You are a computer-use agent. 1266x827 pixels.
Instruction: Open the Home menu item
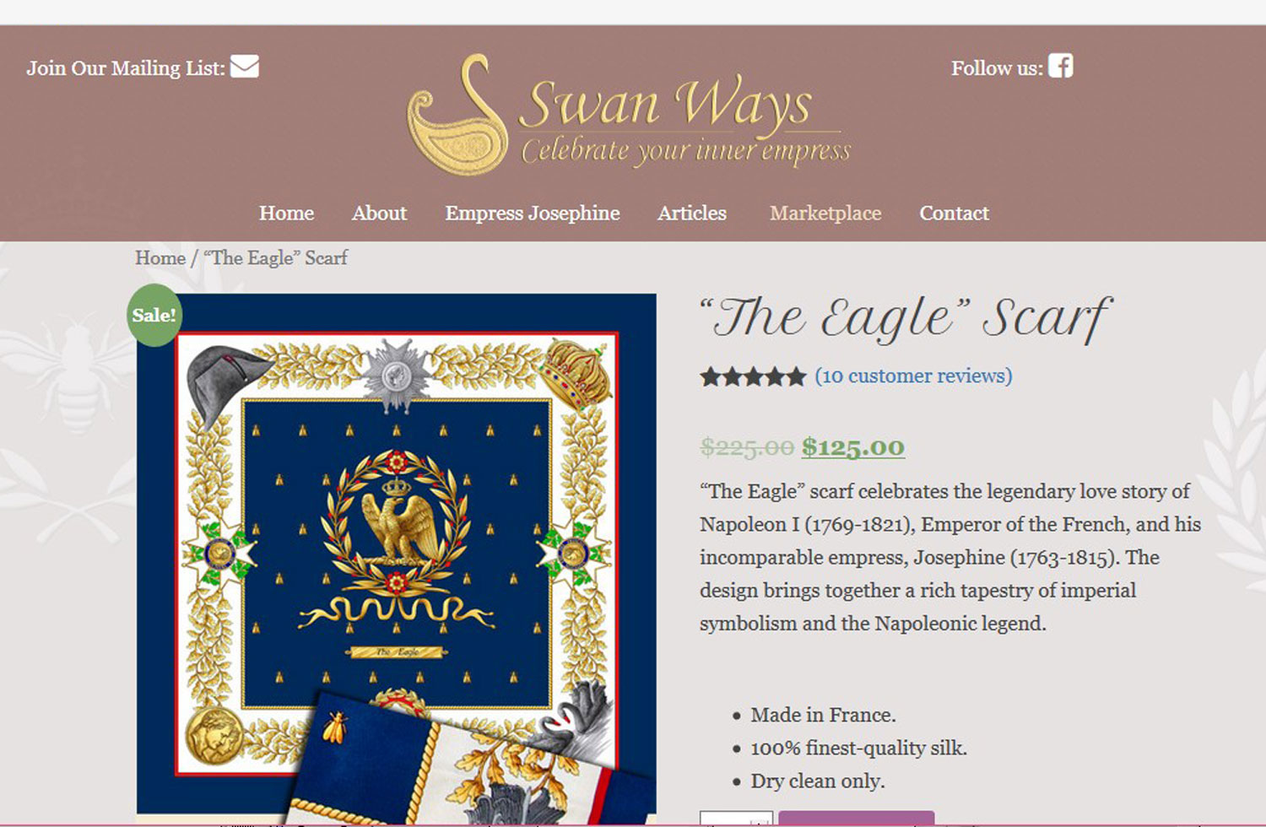286,214
